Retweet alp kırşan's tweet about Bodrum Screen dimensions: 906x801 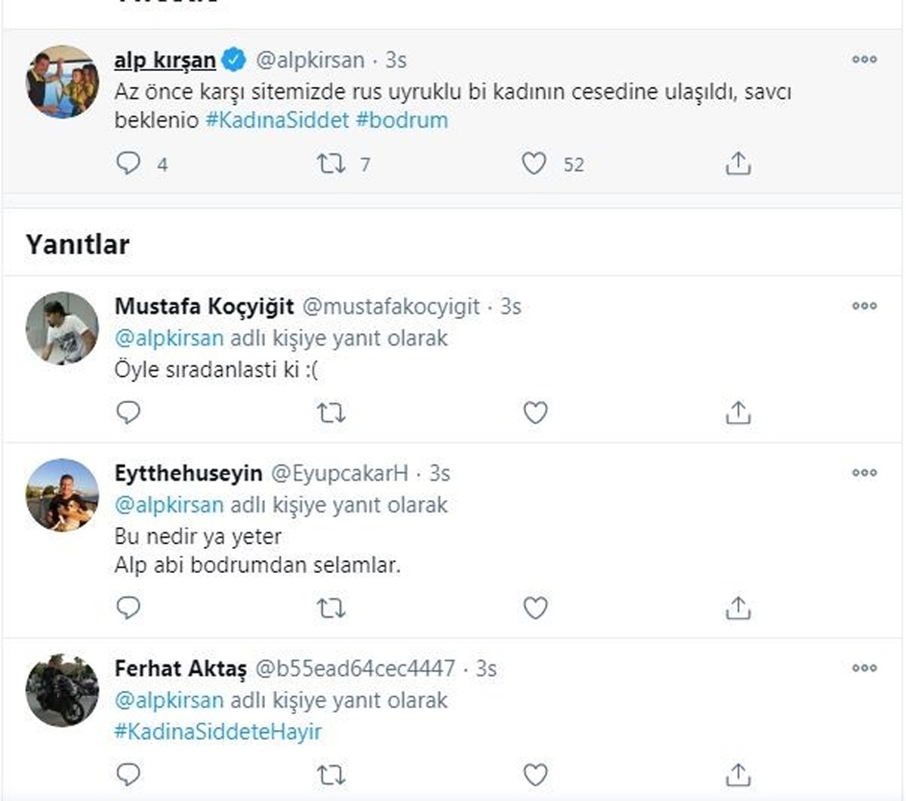(331, 164)
